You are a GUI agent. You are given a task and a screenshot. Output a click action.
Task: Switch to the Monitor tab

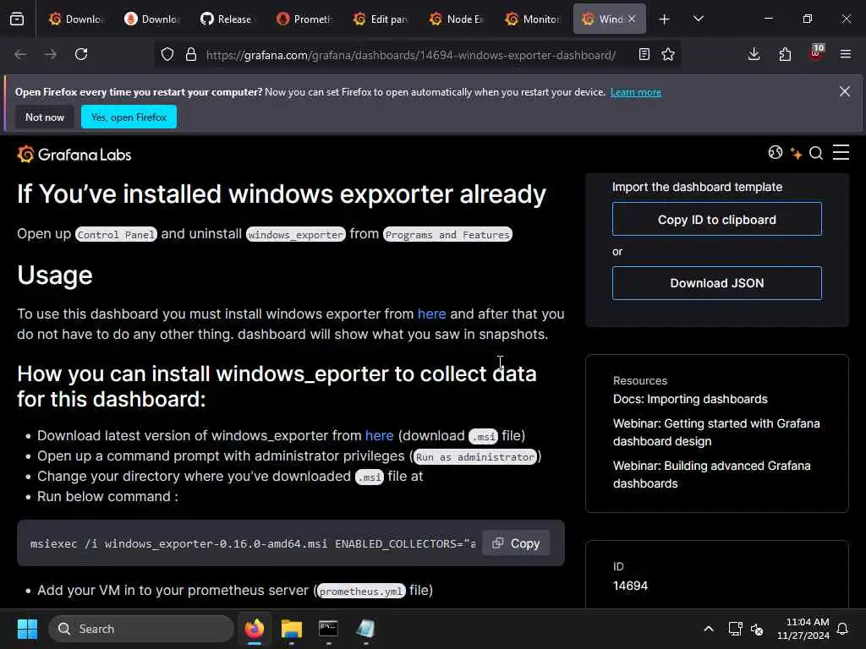533,19
